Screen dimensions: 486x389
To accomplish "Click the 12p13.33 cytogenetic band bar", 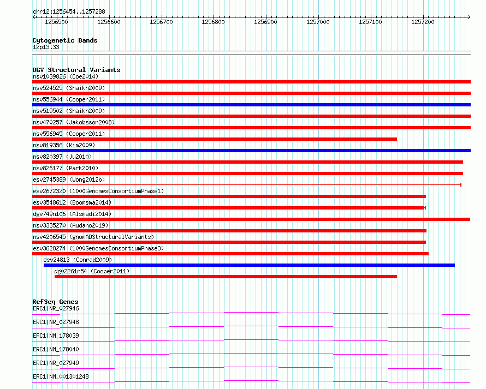I will (251, 53).
